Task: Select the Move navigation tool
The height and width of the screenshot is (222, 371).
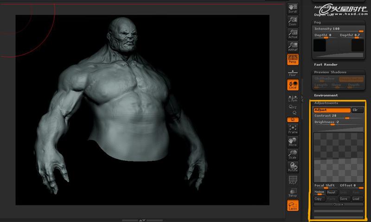Action: point(293,142)
